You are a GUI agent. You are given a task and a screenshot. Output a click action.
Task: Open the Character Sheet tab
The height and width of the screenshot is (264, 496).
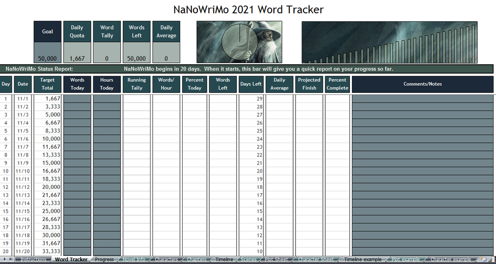point(316,260)
